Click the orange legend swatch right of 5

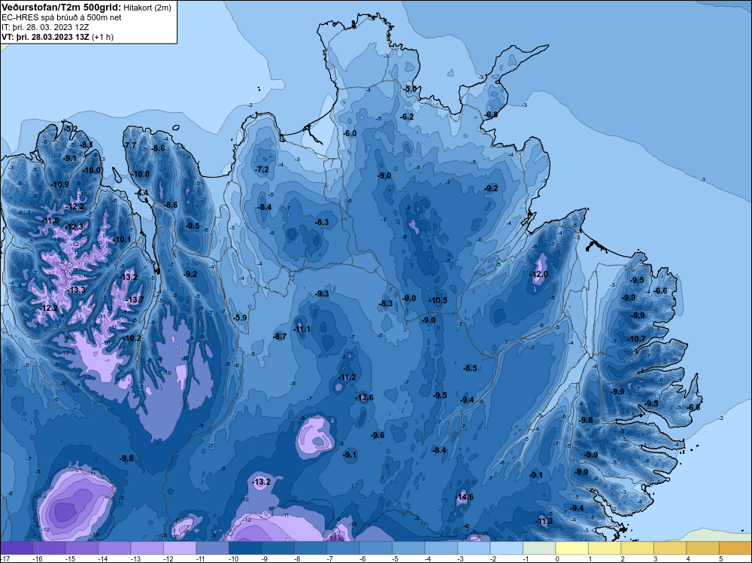coord(735,548)
